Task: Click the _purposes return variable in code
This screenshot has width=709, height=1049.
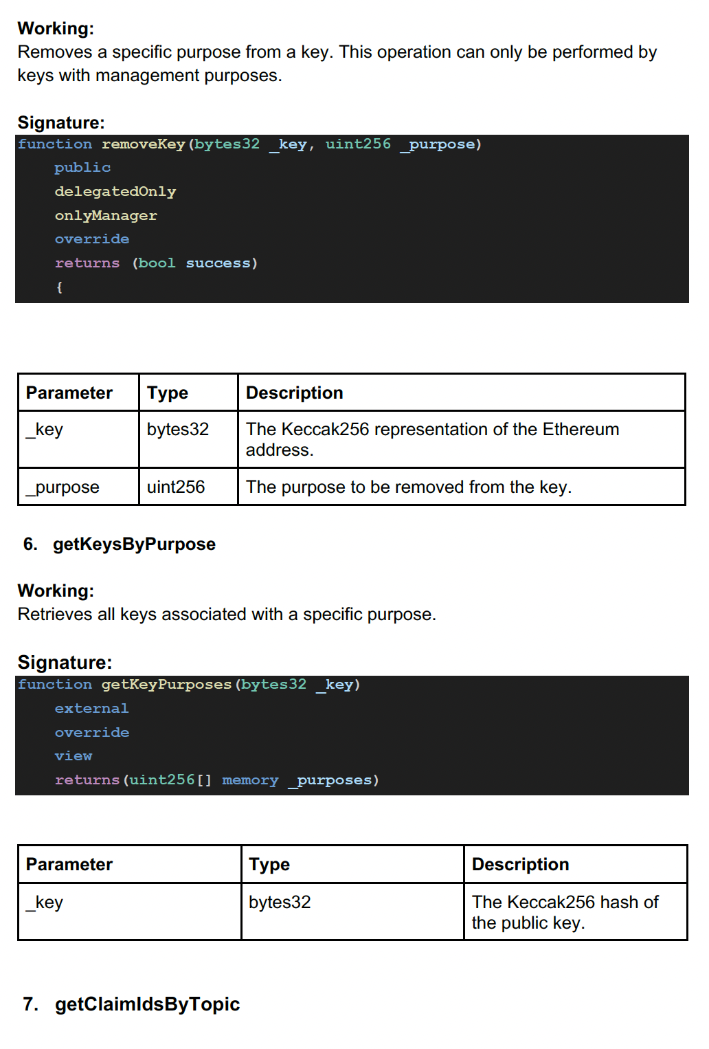Action: click(333, 780)
